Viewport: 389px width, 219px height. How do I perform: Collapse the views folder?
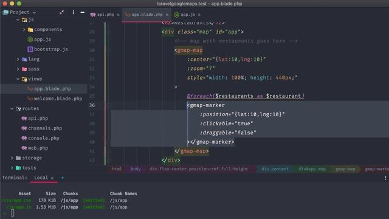pyautogui.click(x=18, y=79)
